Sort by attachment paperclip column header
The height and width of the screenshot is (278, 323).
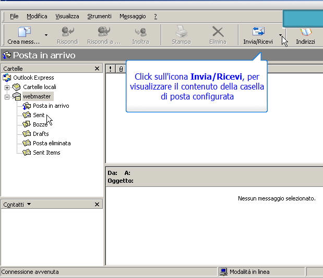[121, 69]
